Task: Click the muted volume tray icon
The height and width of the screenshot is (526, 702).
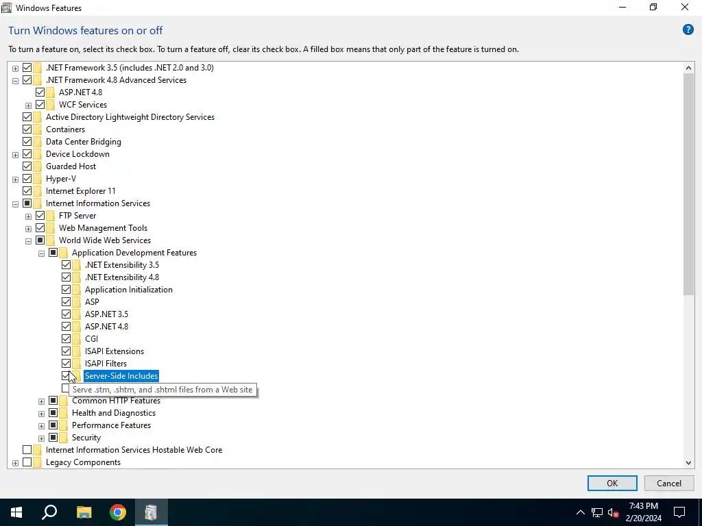Action: [613, 512]
